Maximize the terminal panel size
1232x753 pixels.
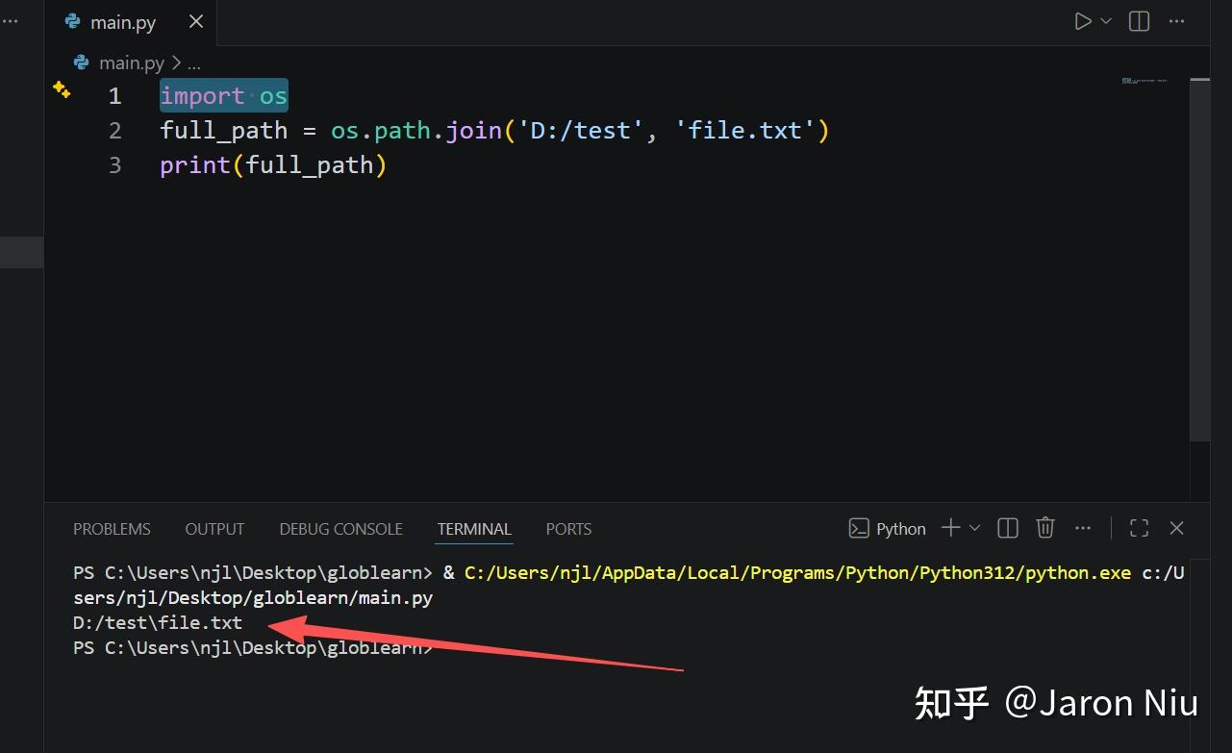pos(1140,528)
